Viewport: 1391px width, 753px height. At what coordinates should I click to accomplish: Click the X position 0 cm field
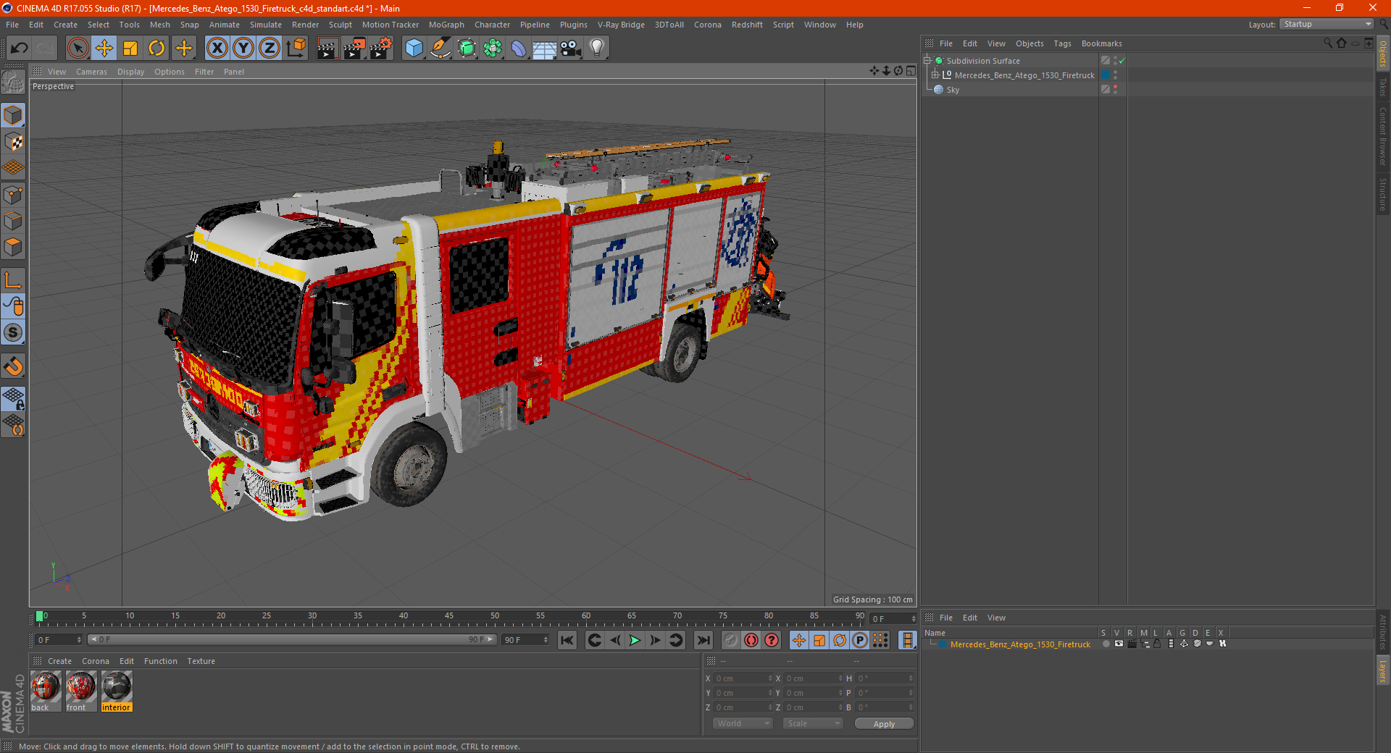[743, 678]
